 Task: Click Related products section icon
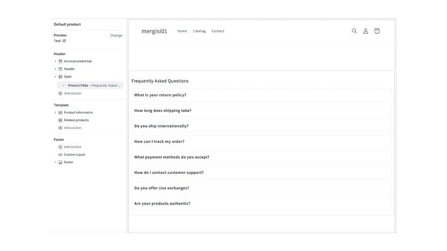pos(60,120)
